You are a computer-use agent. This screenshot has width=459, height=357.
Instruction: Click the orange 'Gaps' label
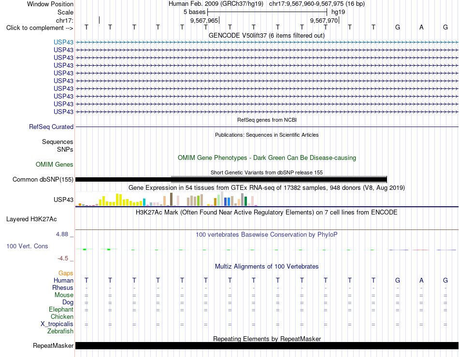pyautogui.click(x=66, y=273)
